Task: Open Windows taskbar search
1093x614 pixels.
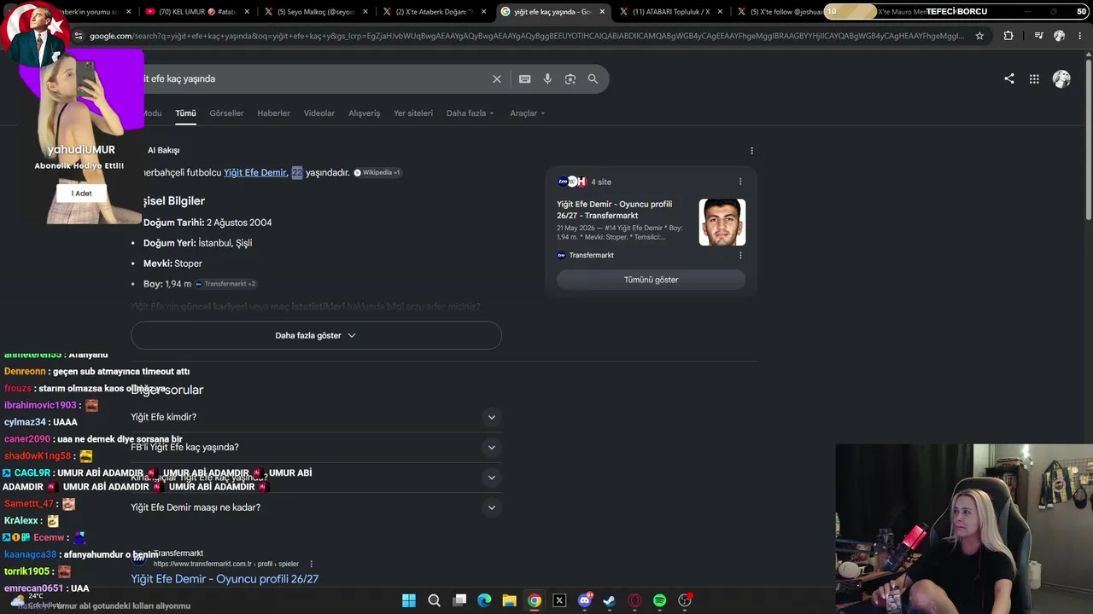Action: click(434, 600)
